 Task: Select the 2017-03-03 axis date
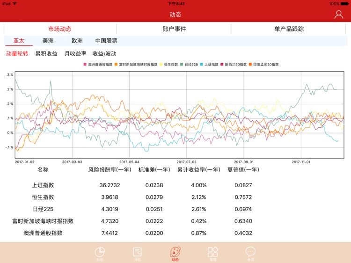[x=72, y=162]
